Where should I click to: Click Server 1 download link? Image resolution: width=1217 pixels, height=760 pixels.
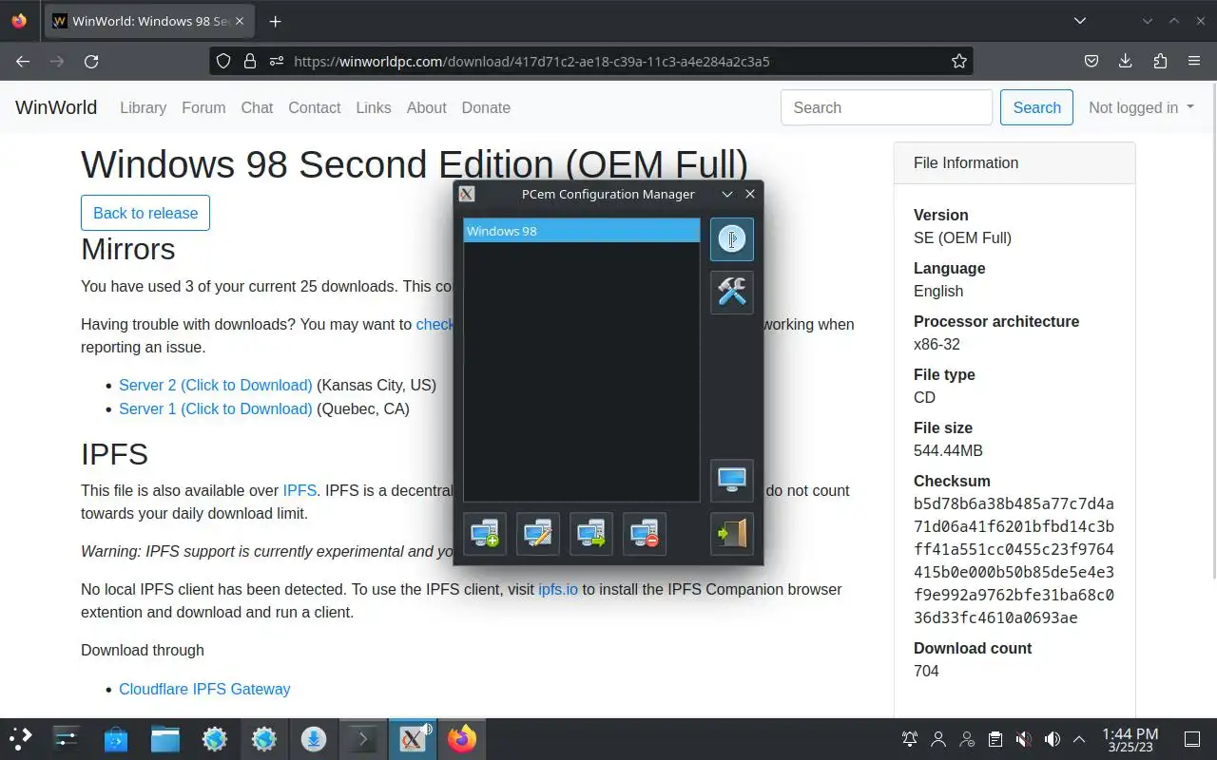click(216, 408)
